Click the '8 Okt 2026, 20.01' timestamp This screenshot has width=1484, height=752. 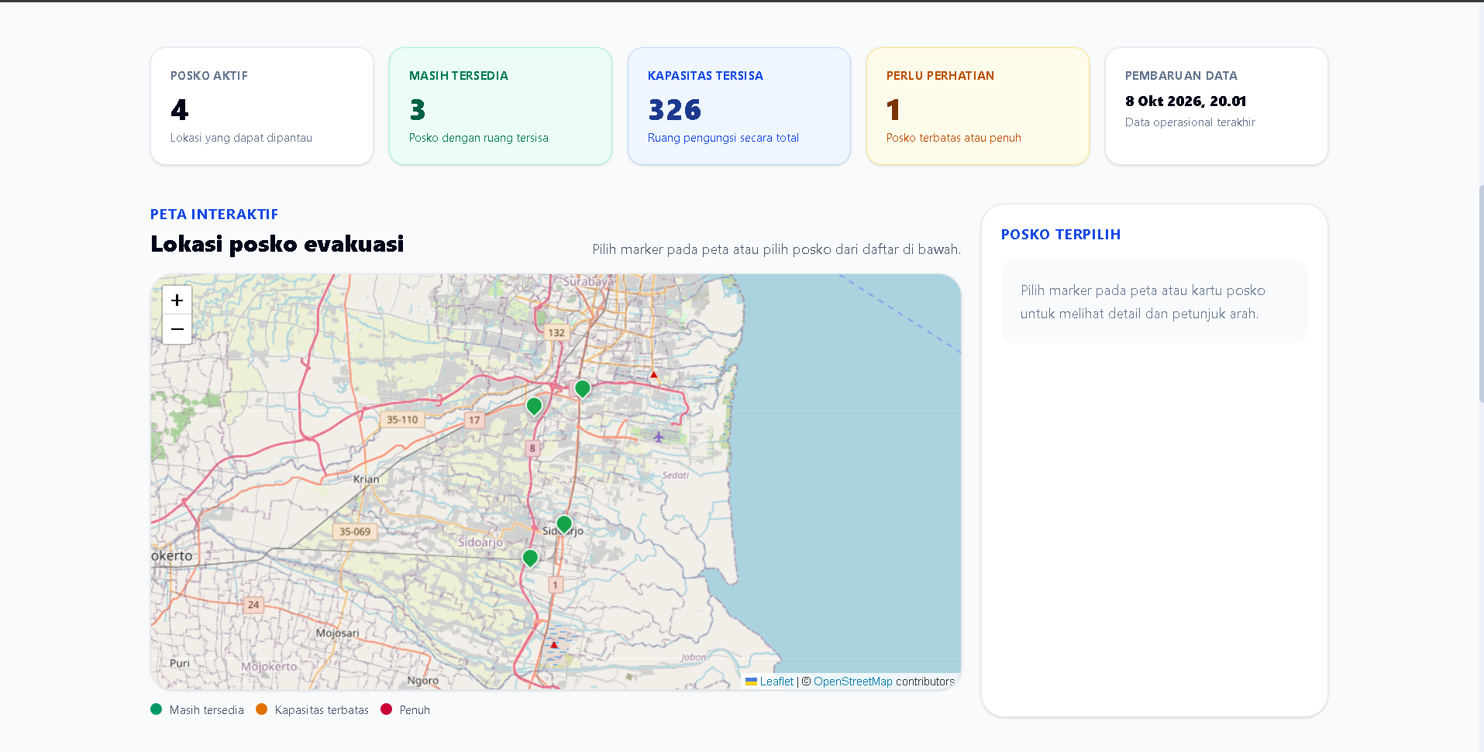(x=1186, y=101)
